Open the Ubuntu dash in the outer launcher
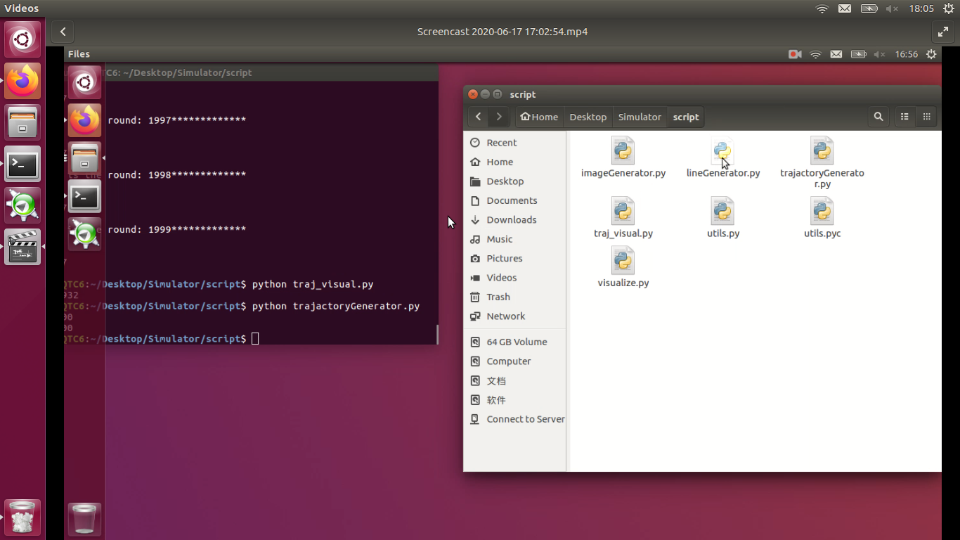This screenshot has height=540, width=960. [x=22, y=39]
